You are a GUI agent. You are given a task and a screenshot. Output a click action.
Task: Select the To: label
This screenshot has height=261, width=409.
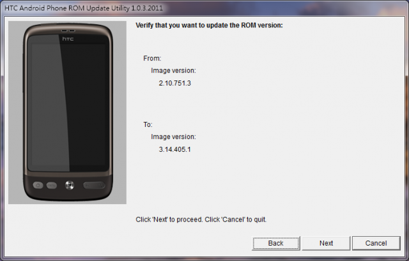(148, 124)
